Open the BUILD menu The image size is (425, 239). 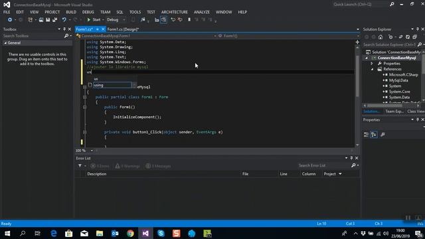point(71,12)
